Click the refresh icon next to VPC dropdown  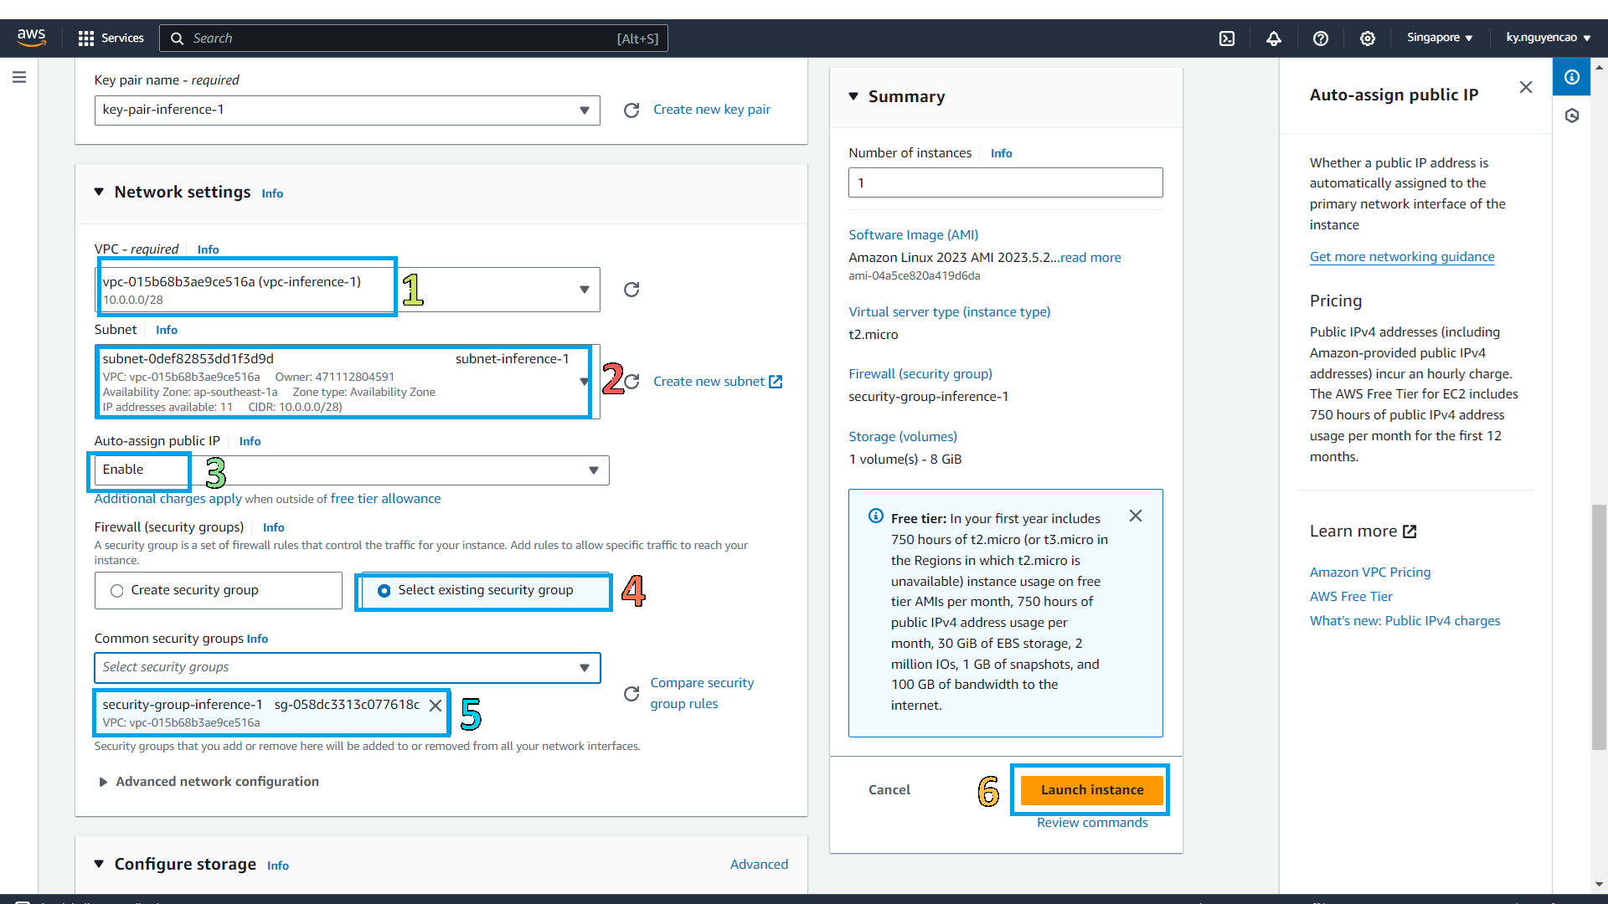(631, 289)
